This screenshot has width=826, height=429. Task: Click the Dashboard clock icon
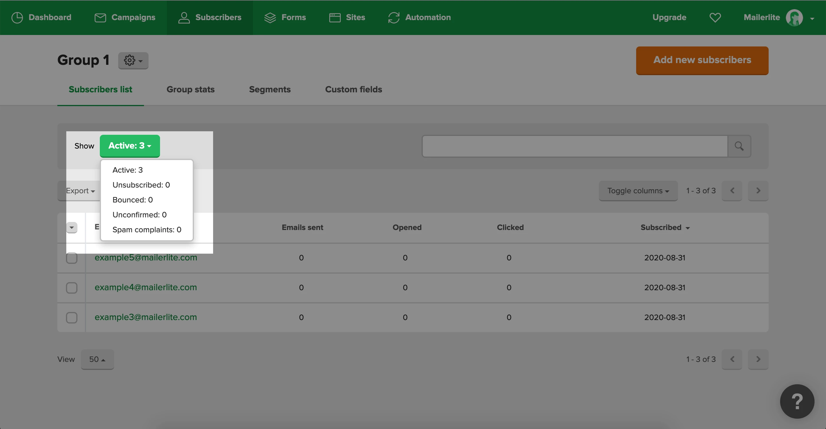(17, 17)
